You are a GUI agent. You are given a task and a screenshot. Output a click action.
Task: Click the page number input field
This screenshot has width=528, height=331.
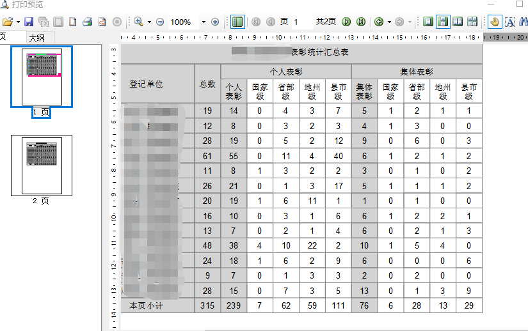pos(301,22)
